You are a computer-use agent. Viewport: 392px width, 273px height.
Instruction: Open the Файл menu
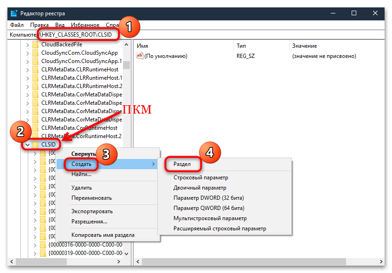click(x=17, y=25)
